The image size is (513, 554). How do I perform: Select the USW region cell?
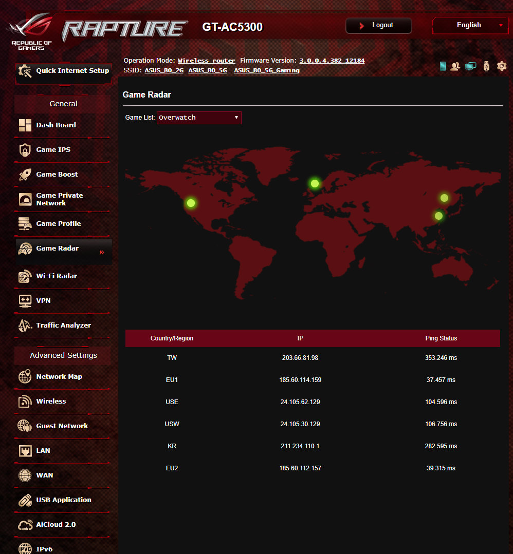[x=172, y=424]
